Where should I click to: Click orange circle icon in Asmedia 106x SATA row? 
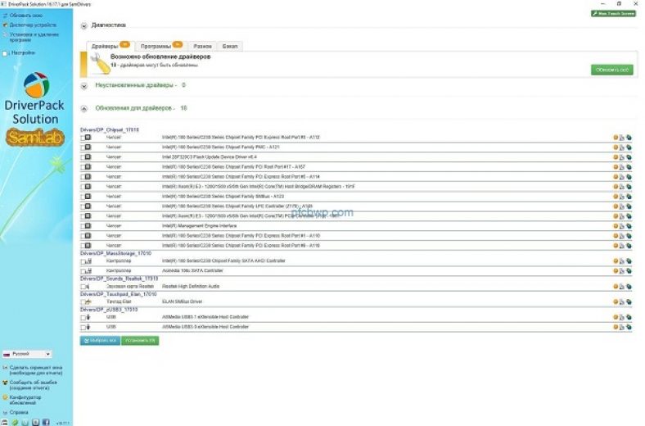point(616,271)
